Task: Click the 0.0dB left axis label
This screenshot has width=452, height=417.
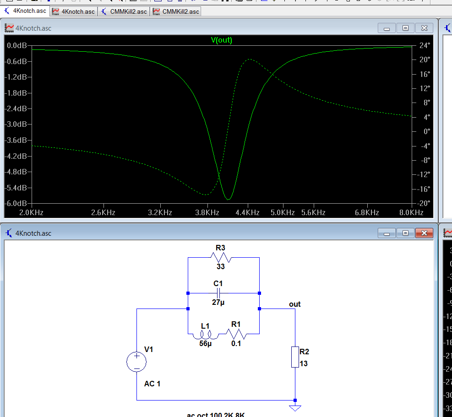Action: tap(17, 45)
